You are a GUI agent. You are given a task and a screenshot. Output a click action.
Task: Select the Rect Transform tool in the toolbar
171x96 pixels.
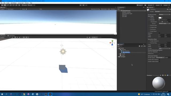click(13, 5)
